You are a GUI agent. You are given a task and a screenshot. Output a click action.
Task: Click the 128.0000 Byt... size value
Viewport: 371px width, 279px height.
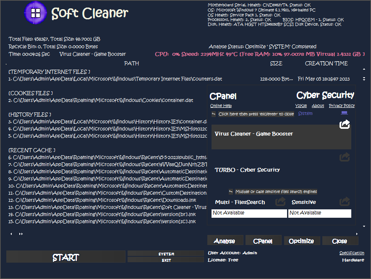(x=276, y=79)
